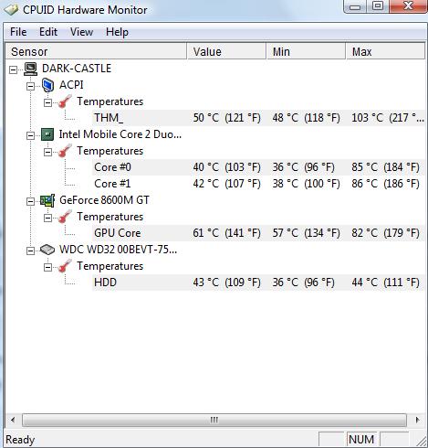The height and width of the screenshot is (448, 428).
Task: Open the File menu
Action: pyautogui.click(x=18, y=32)
